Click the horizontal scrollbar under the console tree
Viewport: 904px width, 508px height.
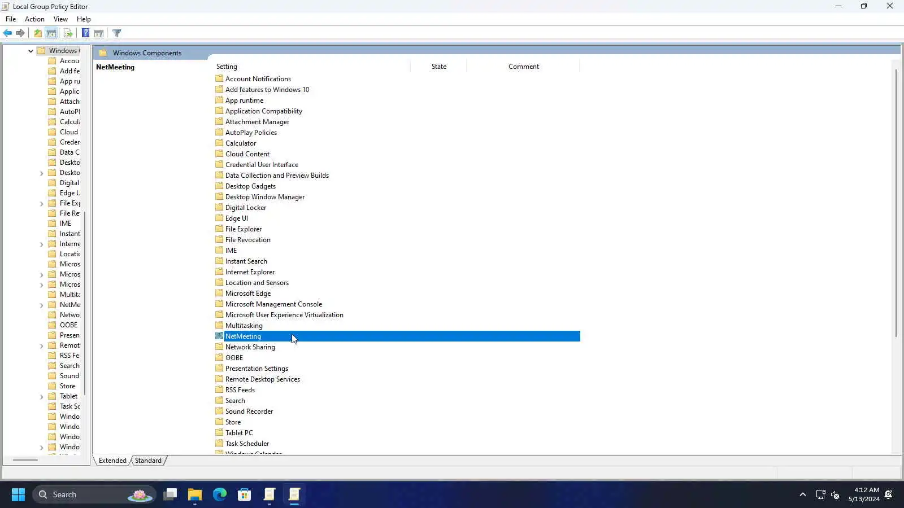pyautogui.click(x=25, y=460)
